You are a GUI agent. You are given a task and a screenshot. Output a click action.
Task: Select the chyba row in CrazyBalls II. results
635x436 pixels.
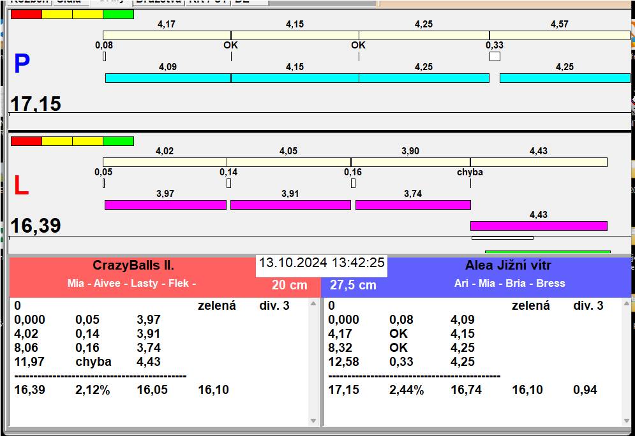click(93, 361)
